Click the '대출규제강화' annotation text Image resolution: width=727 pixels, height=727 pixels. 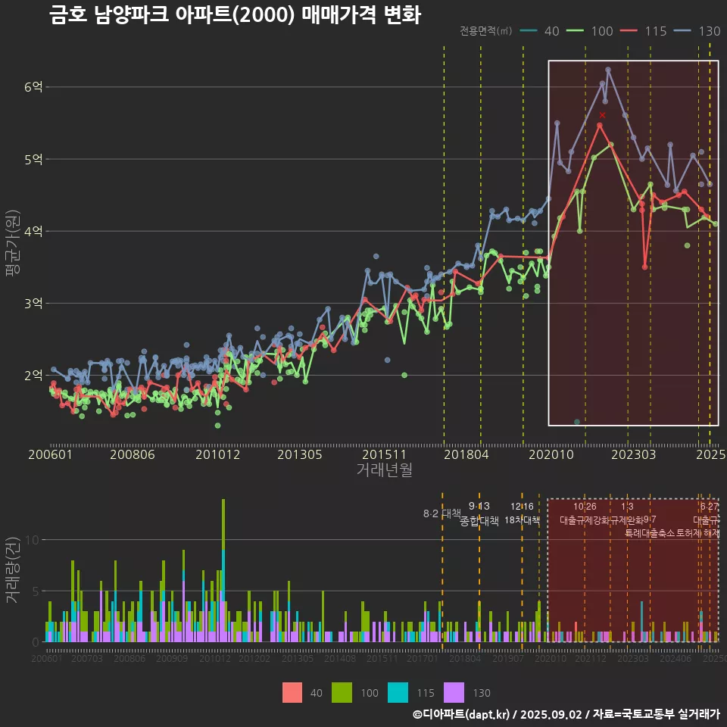tap(585, 520)
